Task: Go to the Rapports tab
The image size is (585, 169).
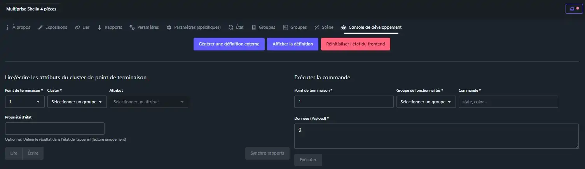Action: tap(110, 28)
